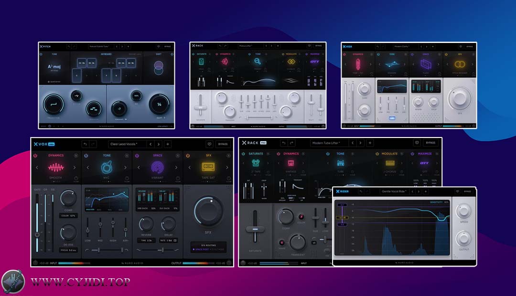516x296 pixels.
Task: Go to next preset in Xvox Pro
Action: [x=159, y=144]
